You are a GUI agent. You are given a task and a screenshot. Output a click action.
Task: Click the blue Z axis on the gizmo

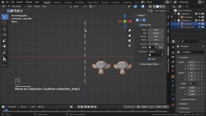tap(125, 16)
